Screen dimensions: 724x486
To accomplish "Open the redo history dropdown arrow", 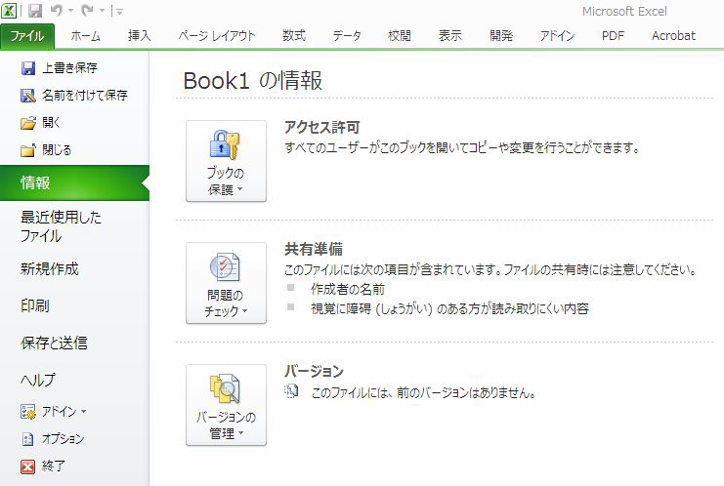I will click(x=102, y=11).
